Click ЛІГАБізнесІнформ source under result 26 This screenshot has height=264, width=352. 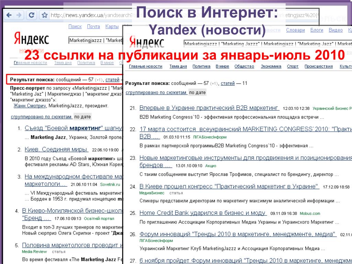156,241
